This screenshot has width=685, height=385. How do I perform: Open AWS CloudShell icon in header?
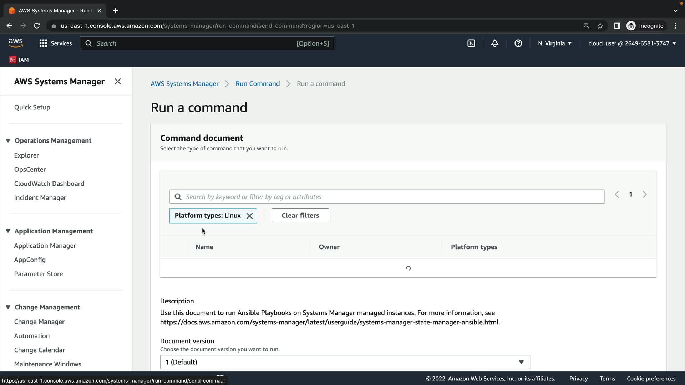(x=471, y=43)
